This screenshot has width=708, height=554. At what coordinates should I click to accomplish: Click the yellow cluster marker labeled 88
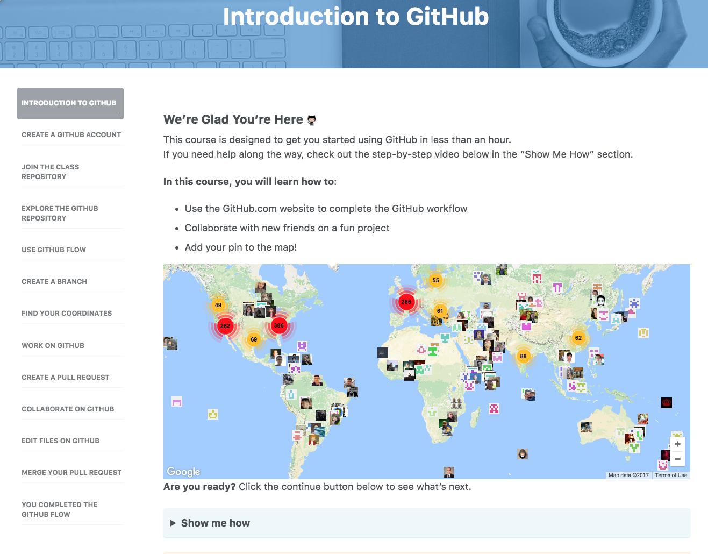click(523, 356)
